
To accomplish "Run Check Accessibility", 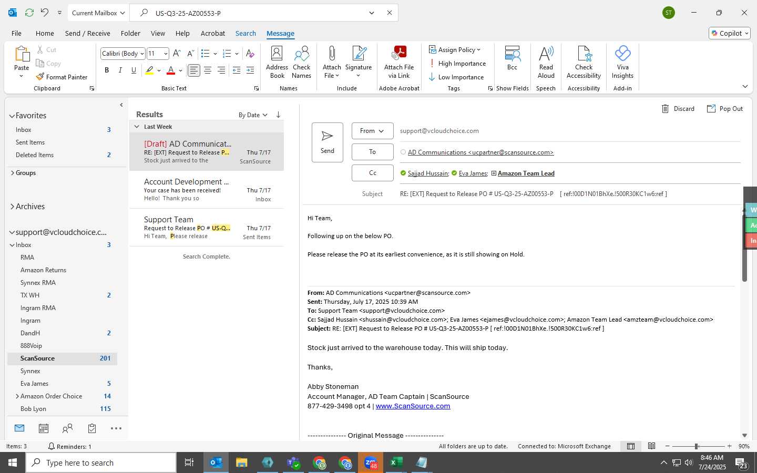I will [584, 63].
